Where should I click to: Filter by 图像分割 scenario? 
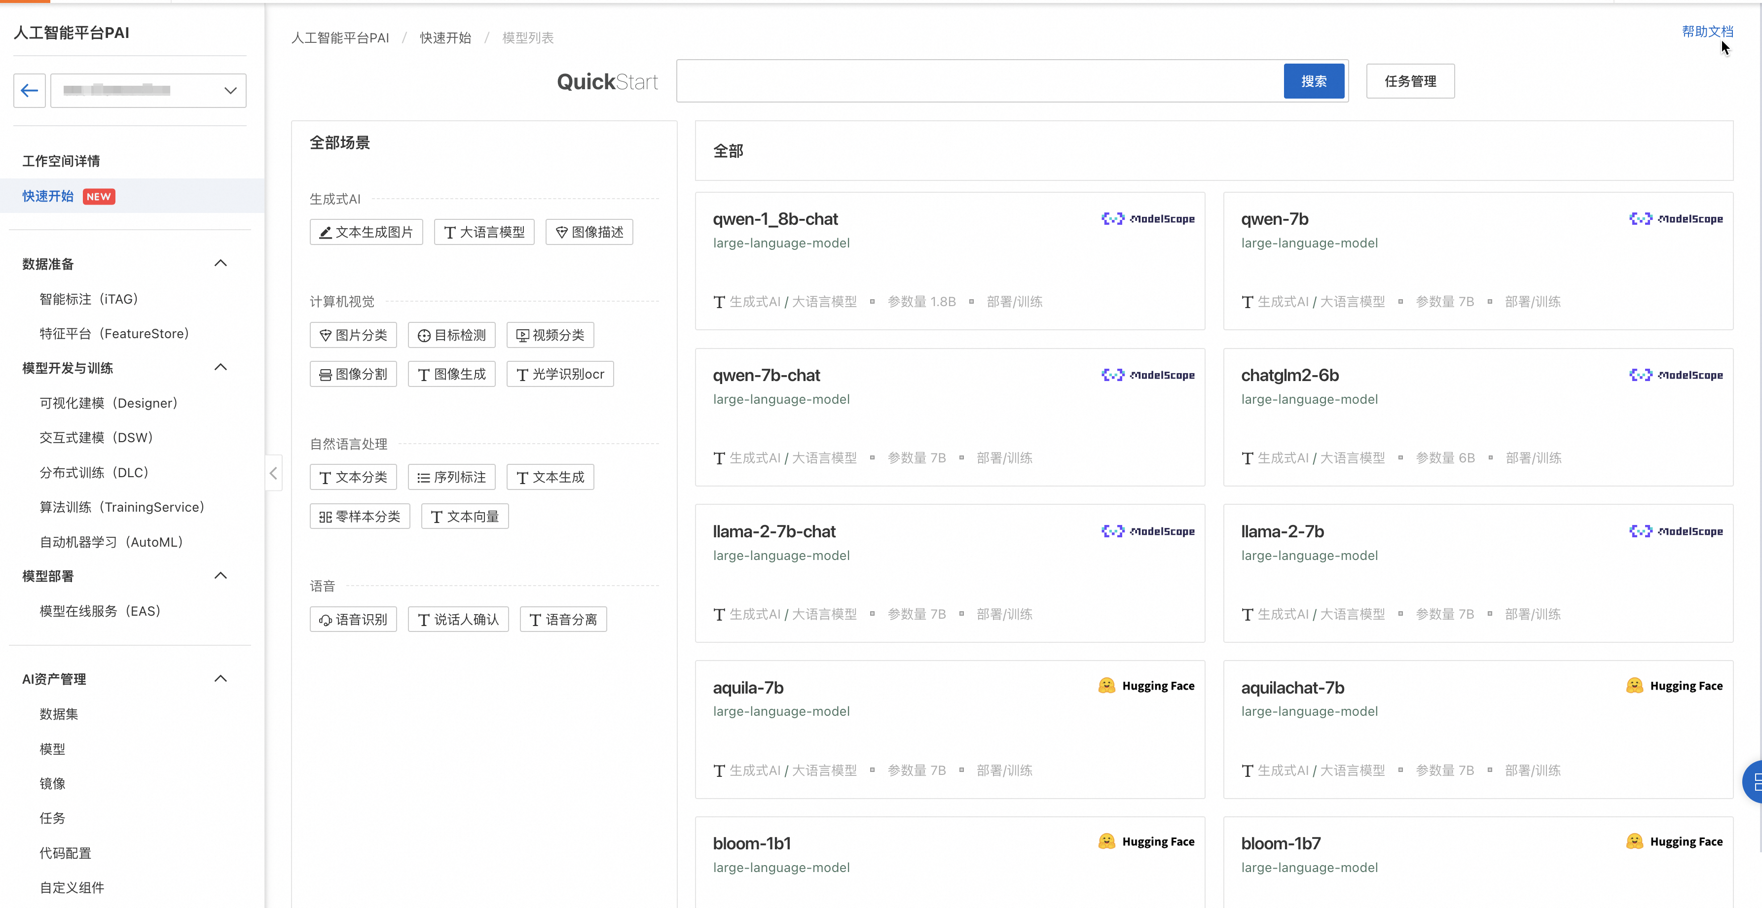click(x=353, y=375)
